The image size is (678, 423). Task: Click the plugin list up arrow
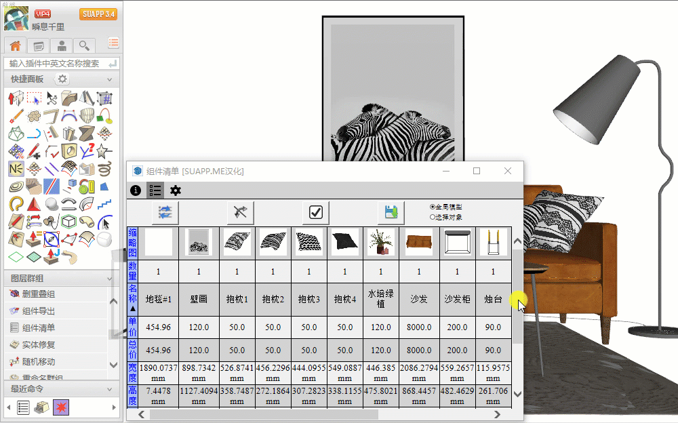click(x=114, y=302)
